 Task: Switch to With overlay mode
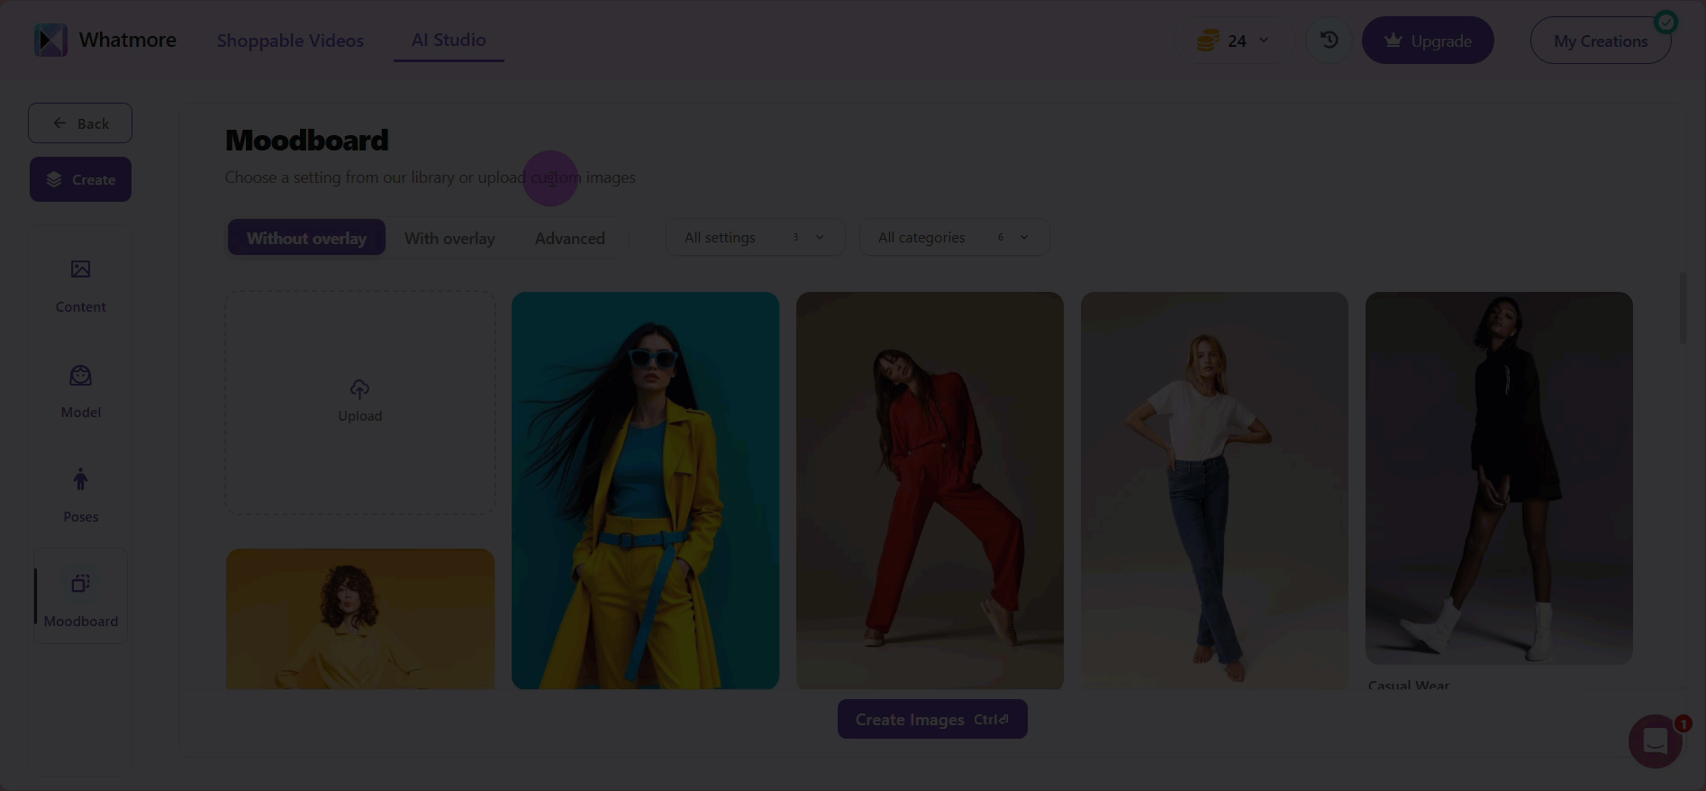[x=449, y=238]
